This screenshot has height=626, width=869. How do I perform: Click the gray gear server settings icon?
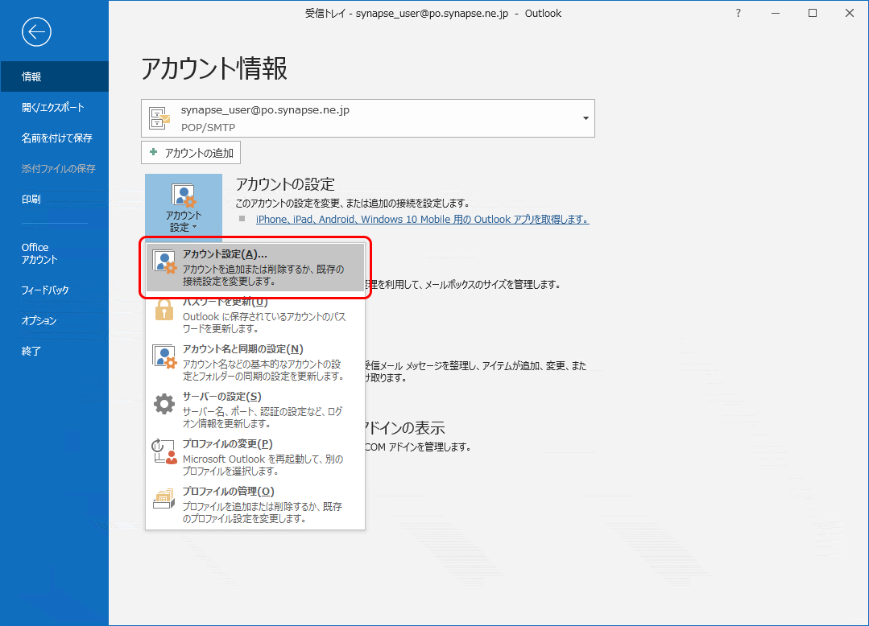(x=164, y=404)
